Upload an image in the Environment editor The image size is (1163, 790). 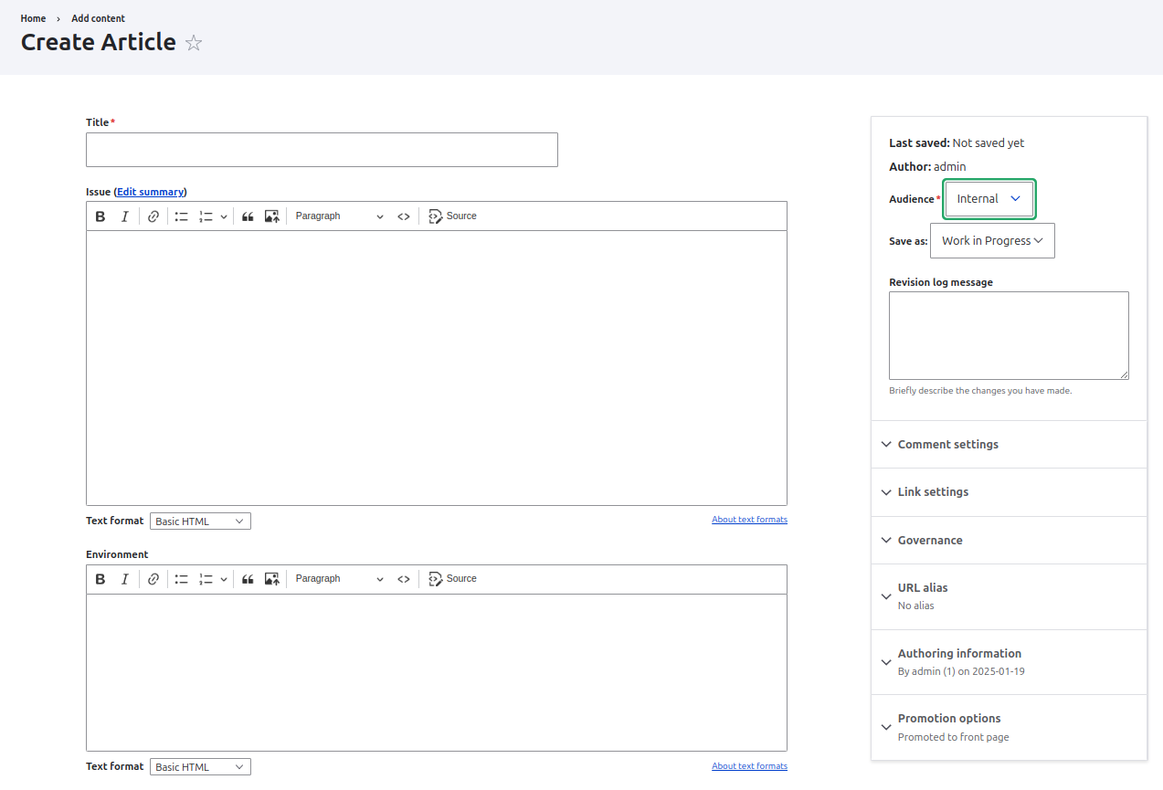(271, 579)
